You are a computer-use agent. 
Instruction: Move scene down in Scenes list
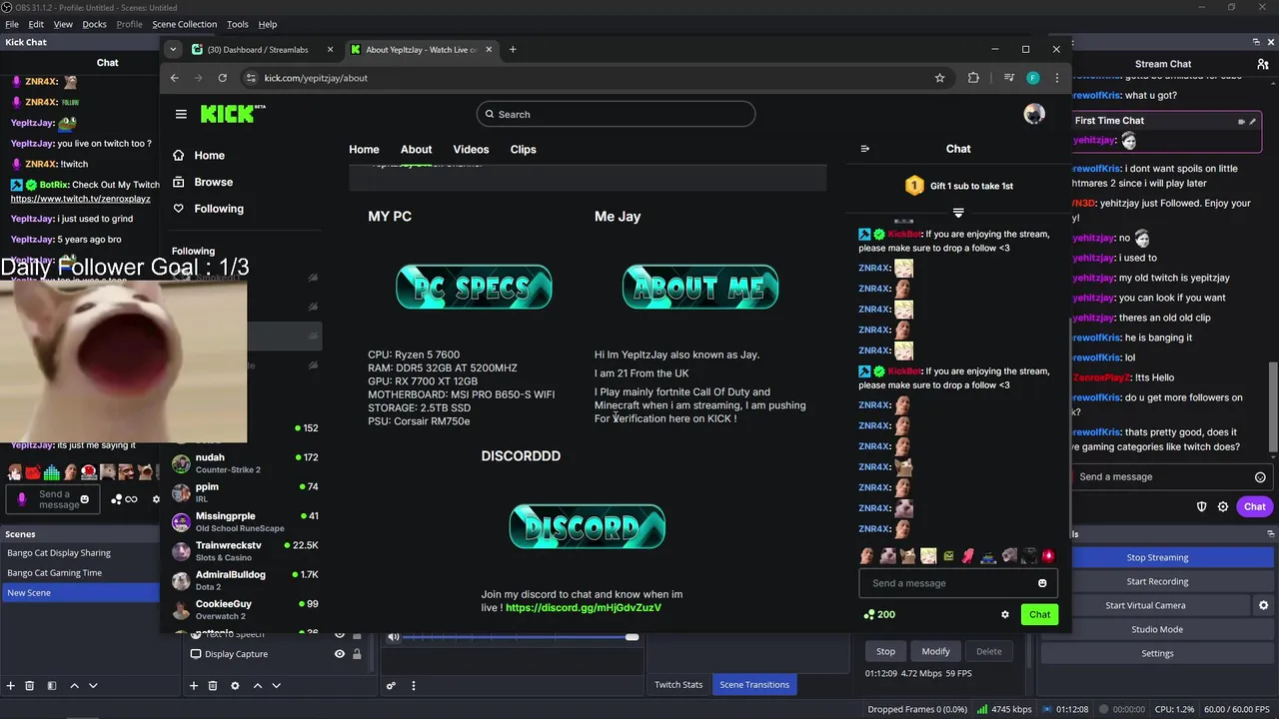(93, 686)
